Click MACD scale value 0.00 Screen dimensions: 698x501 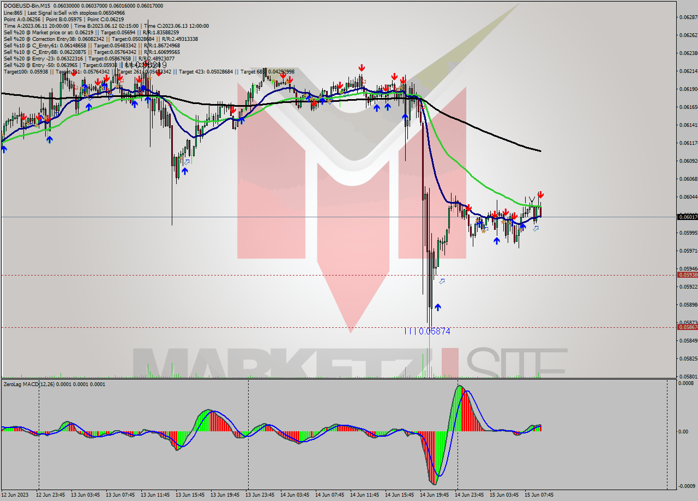point(682,431)
